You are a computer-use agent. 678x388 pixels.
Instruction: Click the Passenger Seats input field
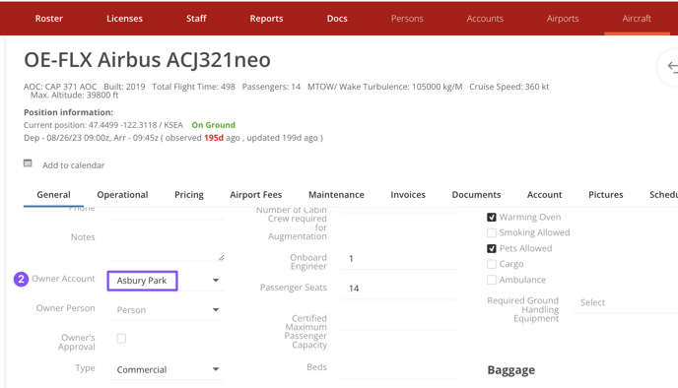tap(398, 289)
